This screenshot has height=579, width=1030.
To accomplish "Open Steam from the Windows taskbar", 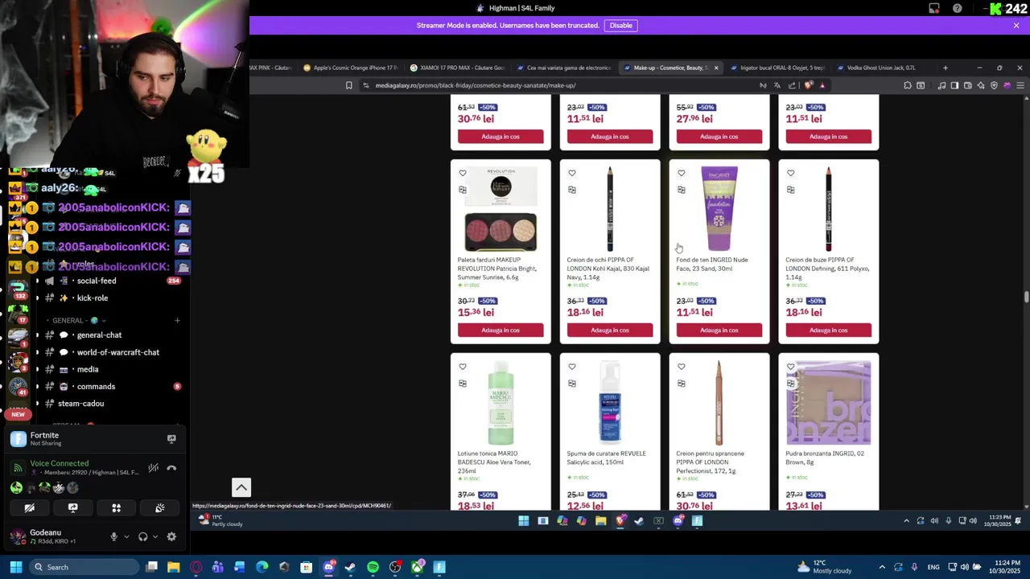I will click(350, 567).
